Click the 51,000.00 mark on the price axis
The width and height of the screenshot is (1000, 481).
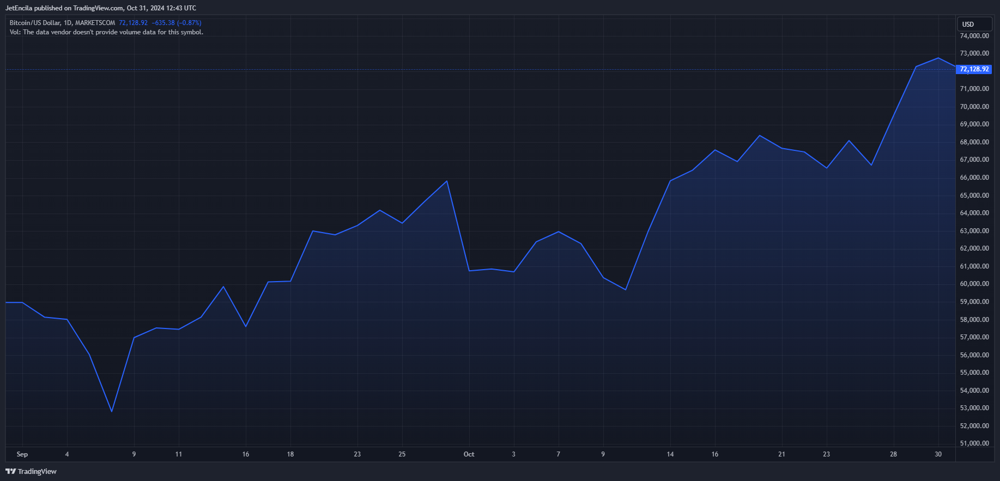974,443
